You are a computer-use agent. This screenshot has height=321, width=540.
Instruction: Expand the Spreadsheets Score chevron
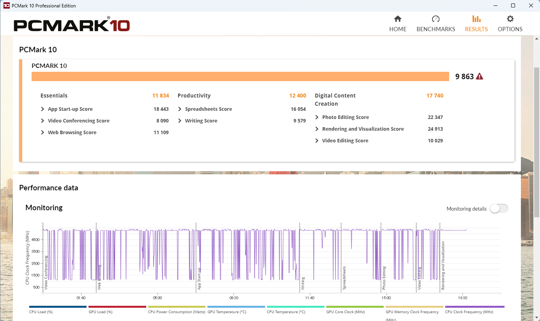tap(180, 109)
